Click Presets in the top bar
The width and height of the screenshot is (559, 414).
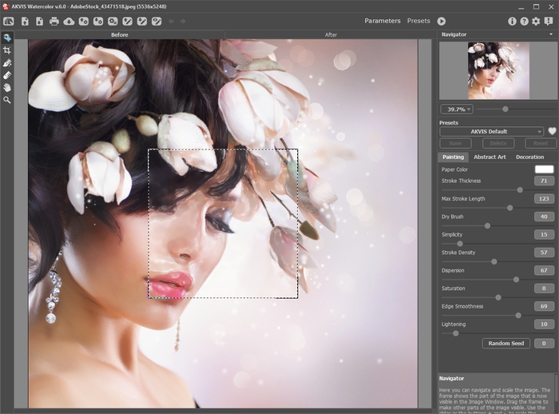pos(418,21)
